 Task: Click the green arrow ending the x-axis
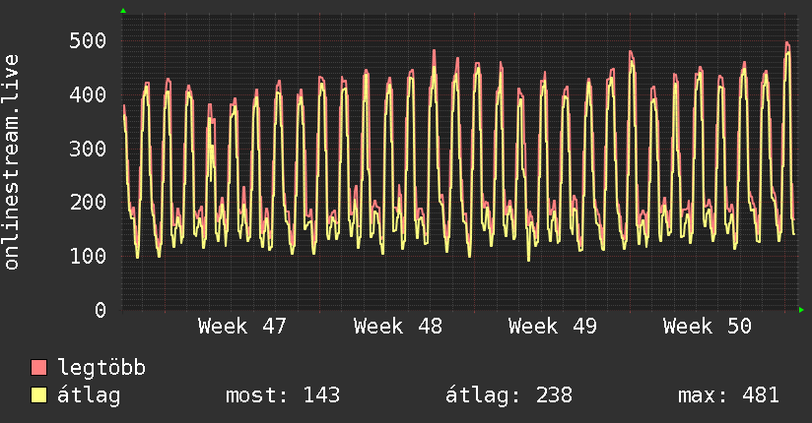tap(802, 310)
